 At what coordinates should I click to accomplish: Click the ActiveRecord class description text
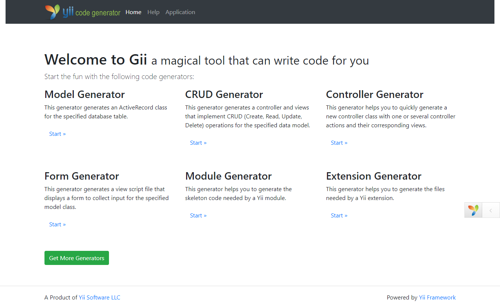[106, 112]
